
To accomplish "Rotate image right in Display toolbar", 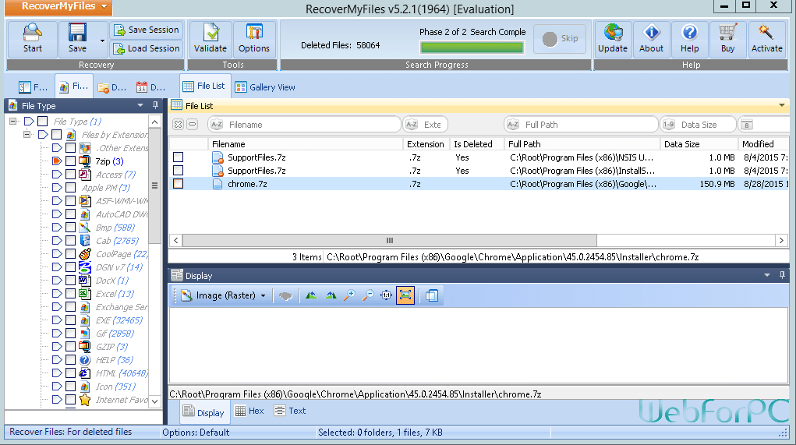I will [x=331, y=295].
